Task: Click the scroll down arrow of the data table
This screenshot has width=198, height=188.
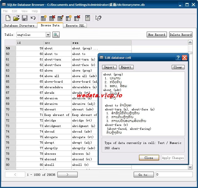Action: [x=190, y=167]
